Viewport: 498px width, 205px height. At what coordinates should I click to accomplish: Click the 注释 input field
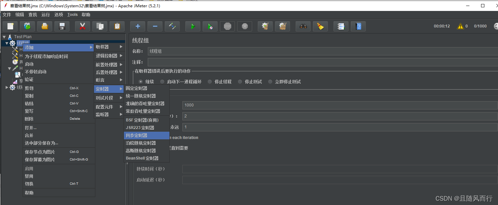coord(323,62)
